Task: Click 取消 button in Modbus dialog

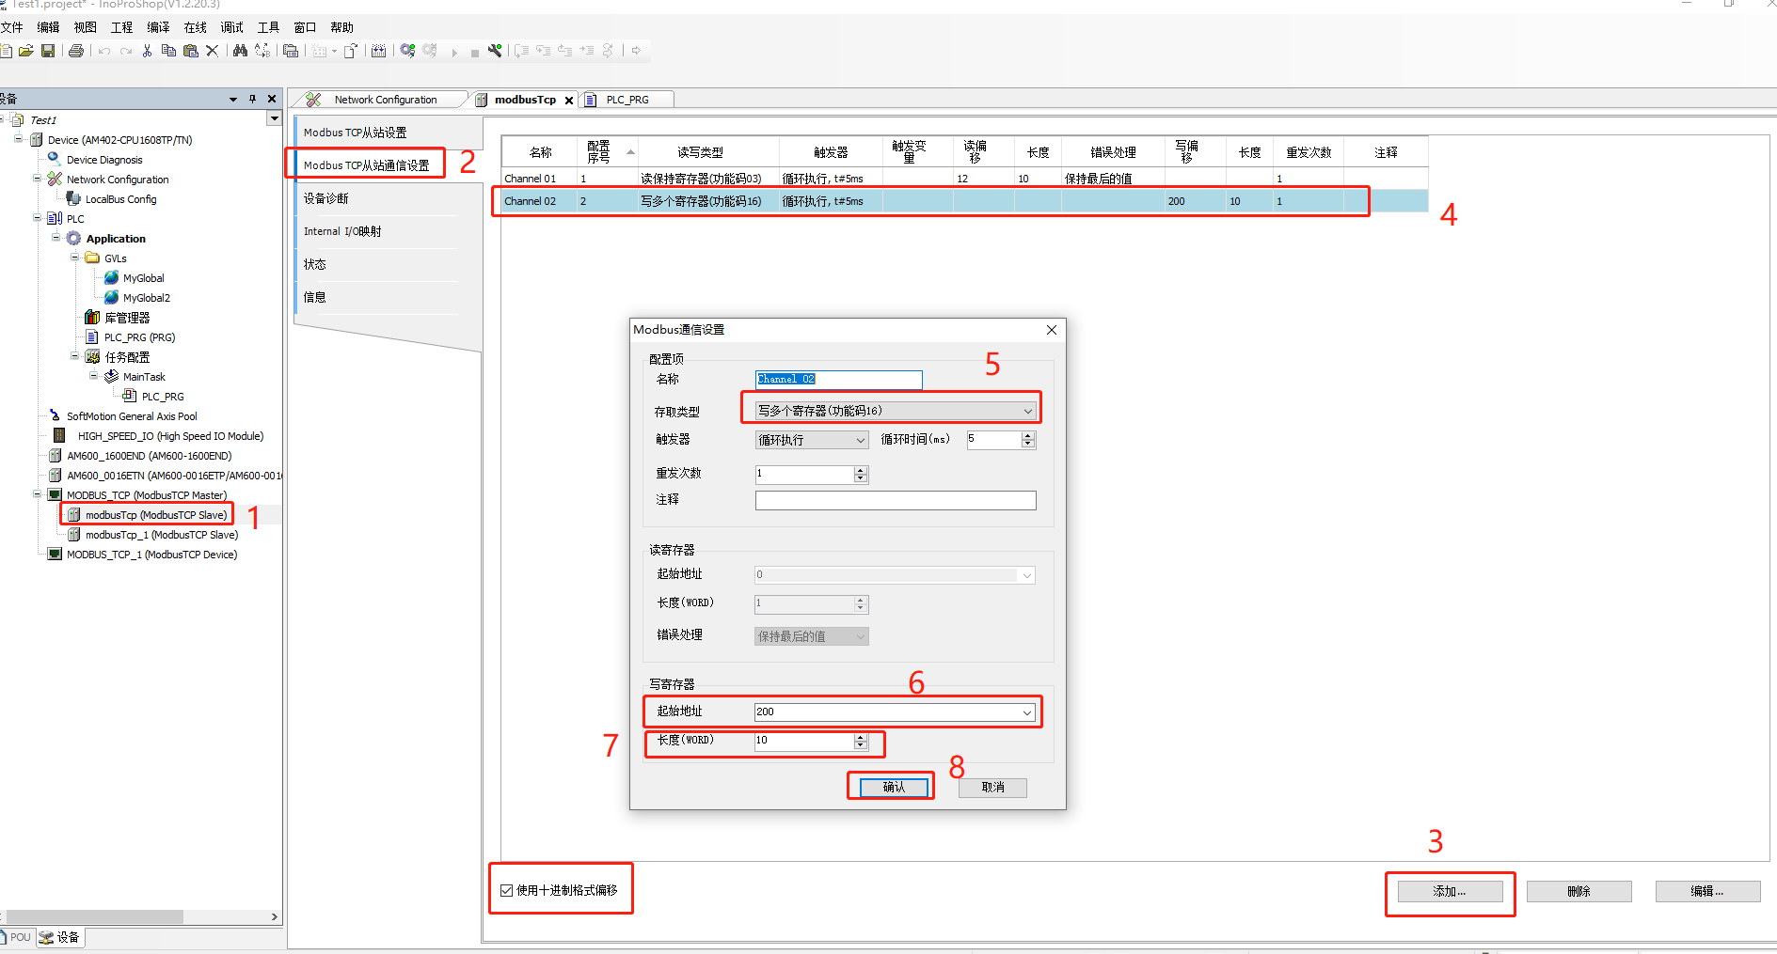Action: coord(992,787)
